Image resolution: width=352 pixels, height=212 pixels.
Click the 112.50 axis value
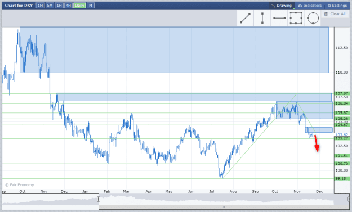(342, 48)
